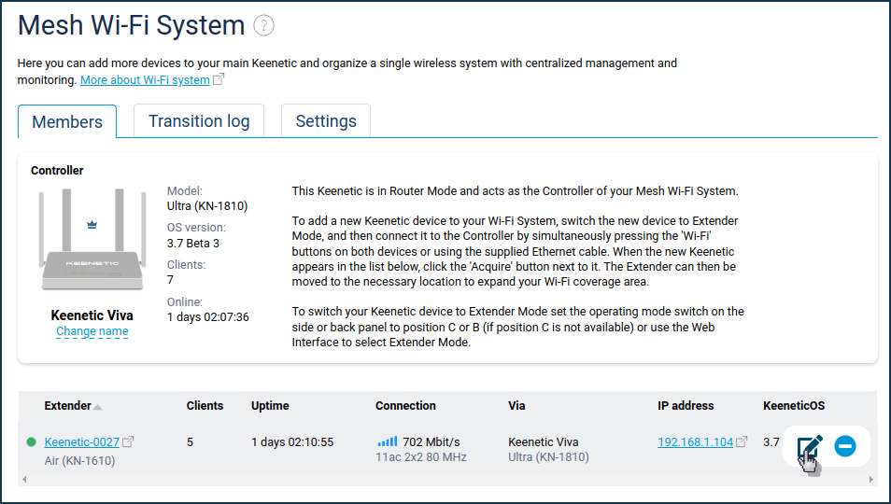Open More about Wi-Fi system link
The image size is (891, 504).
click(x=145, y=79)
